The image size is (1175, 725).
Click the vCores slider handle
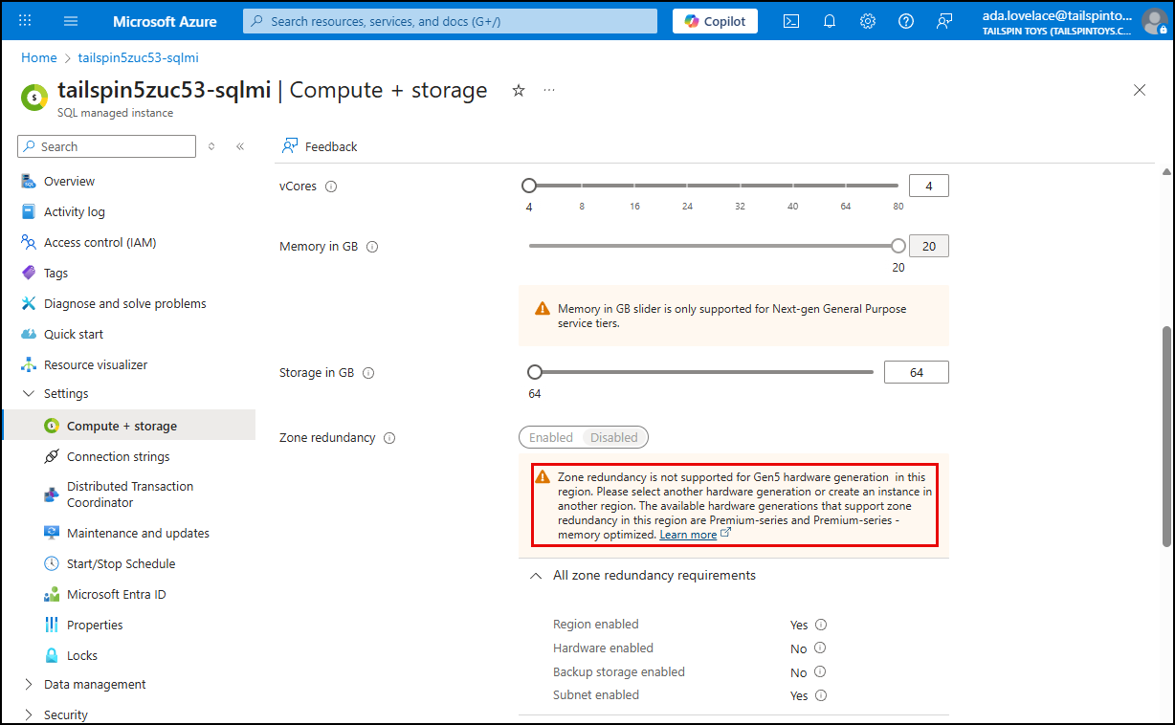(x=529, y=186)
